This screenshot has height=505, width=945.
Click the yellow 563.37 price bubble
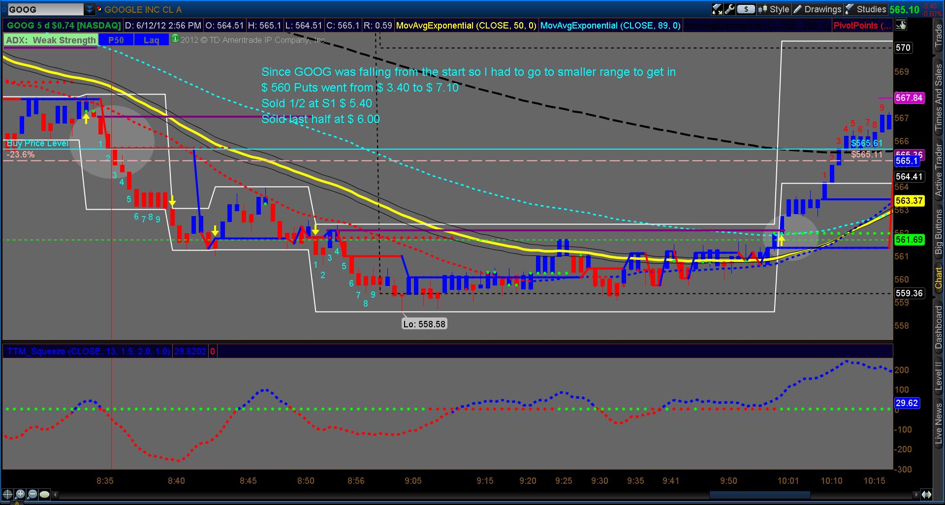click(x=909, y=201)
